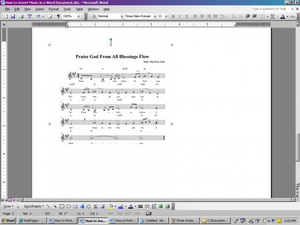Viewport: 300px width, 225px height.
Task: Choose line style on Drawing toolbar
Action: (x=140, y=207)
